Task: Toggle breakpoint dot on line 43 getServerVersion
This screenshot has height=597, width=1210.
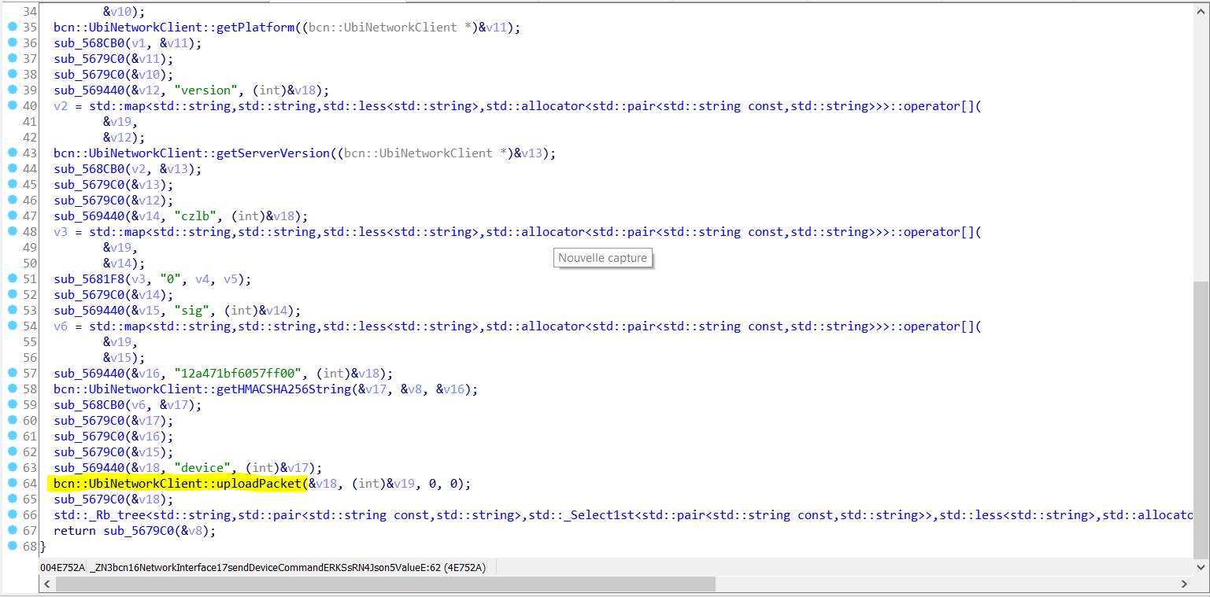Action: tap(12, 153)
